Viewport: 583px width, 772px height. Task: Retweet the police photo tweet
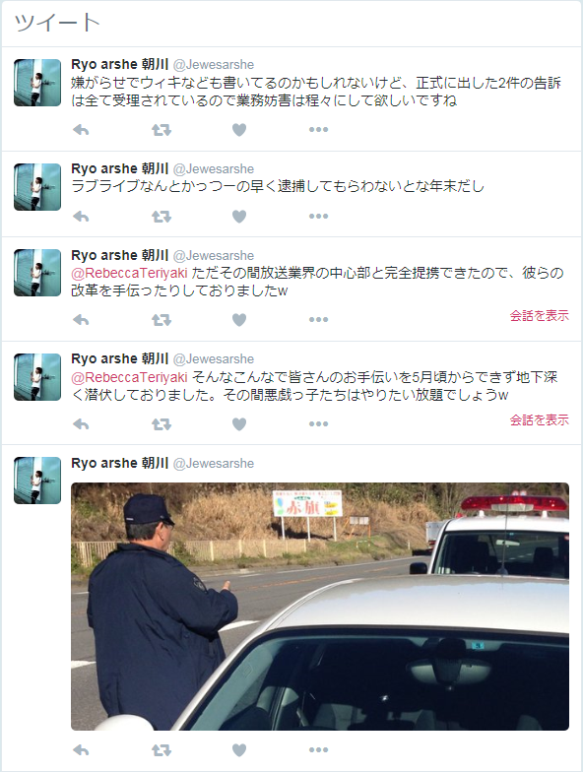[x=162, y=750]
